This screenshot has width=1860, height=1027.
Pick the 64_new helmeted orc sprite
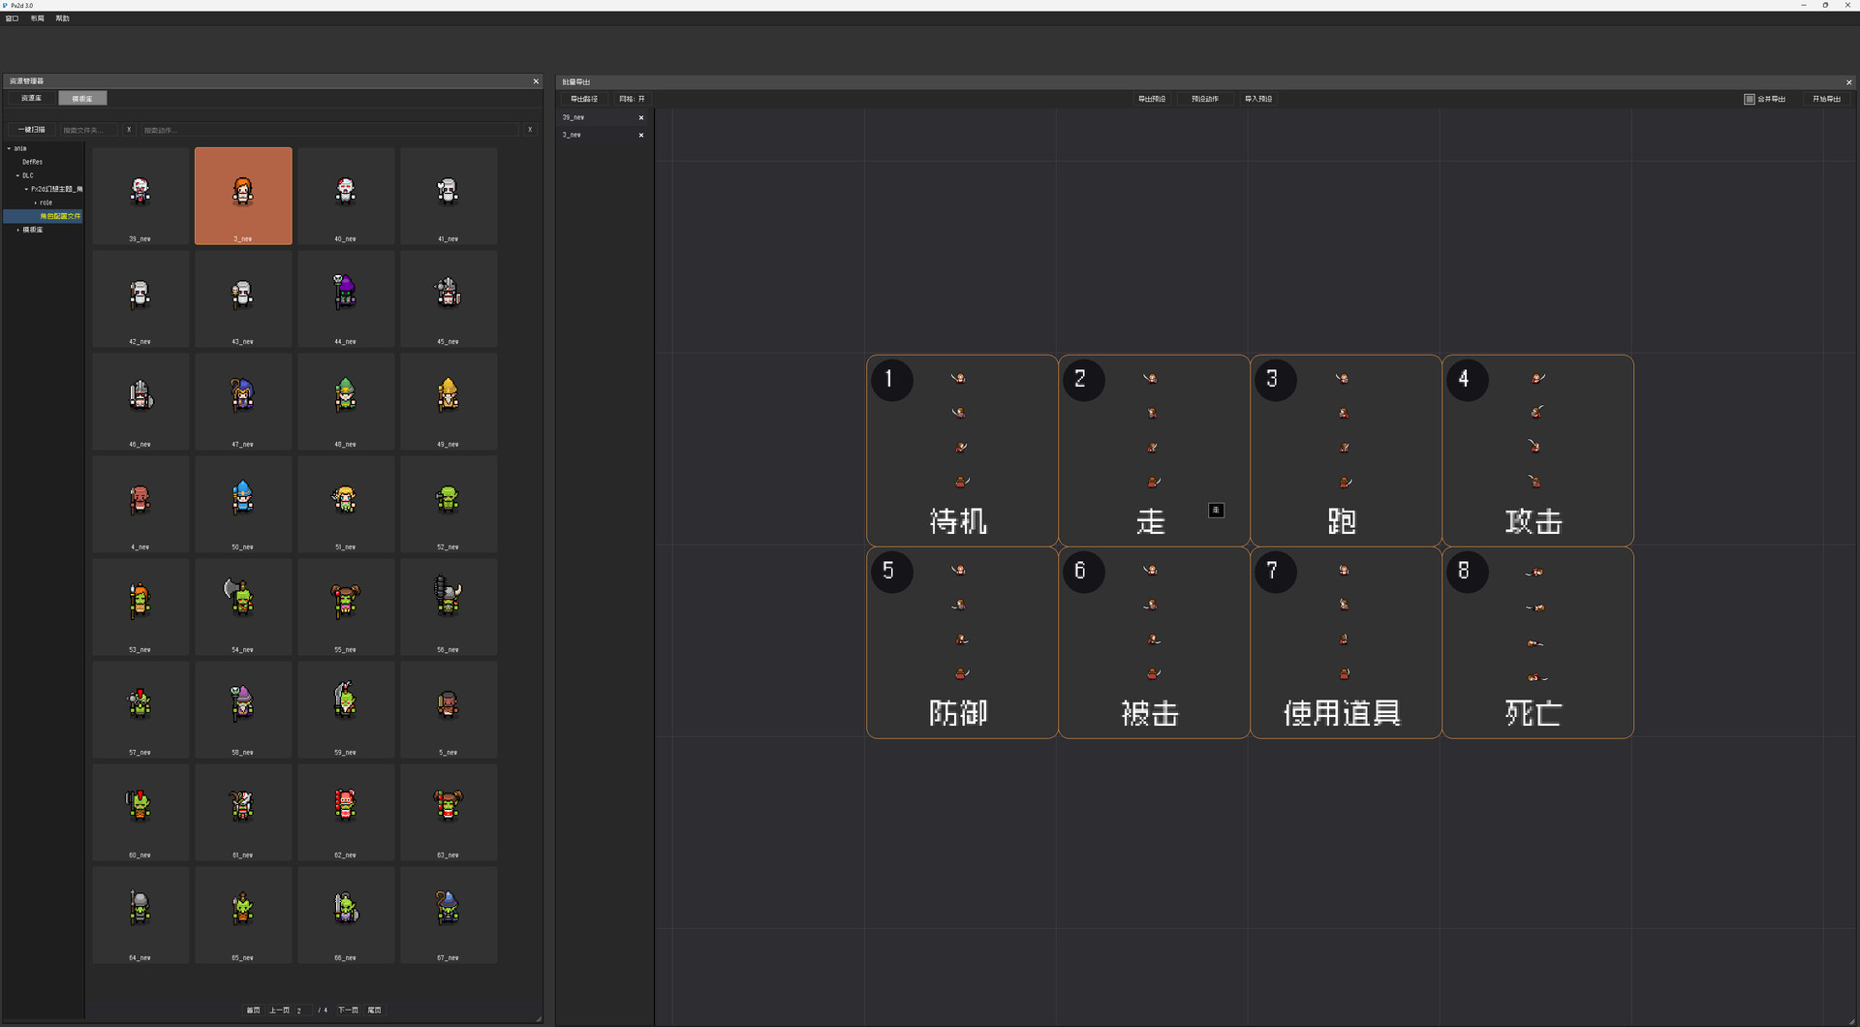click(140, 915)
